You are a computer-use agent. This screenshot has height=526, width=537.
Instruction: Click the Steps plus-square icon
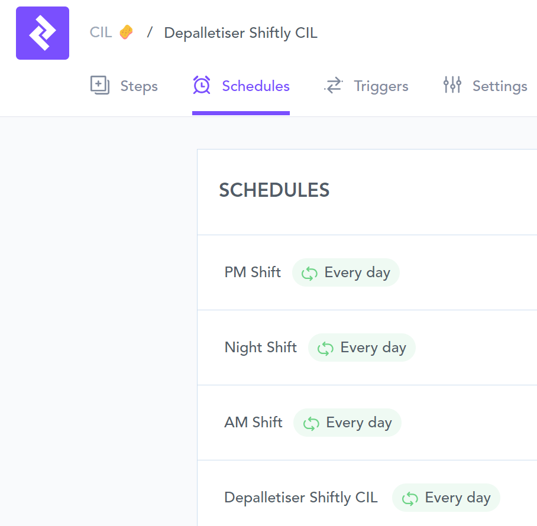tap(100, 85)
